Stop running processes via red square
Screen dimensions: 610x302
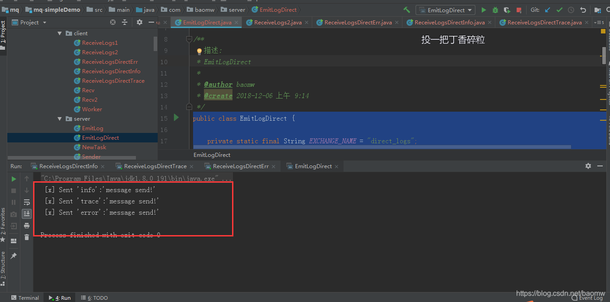point(518,10)
